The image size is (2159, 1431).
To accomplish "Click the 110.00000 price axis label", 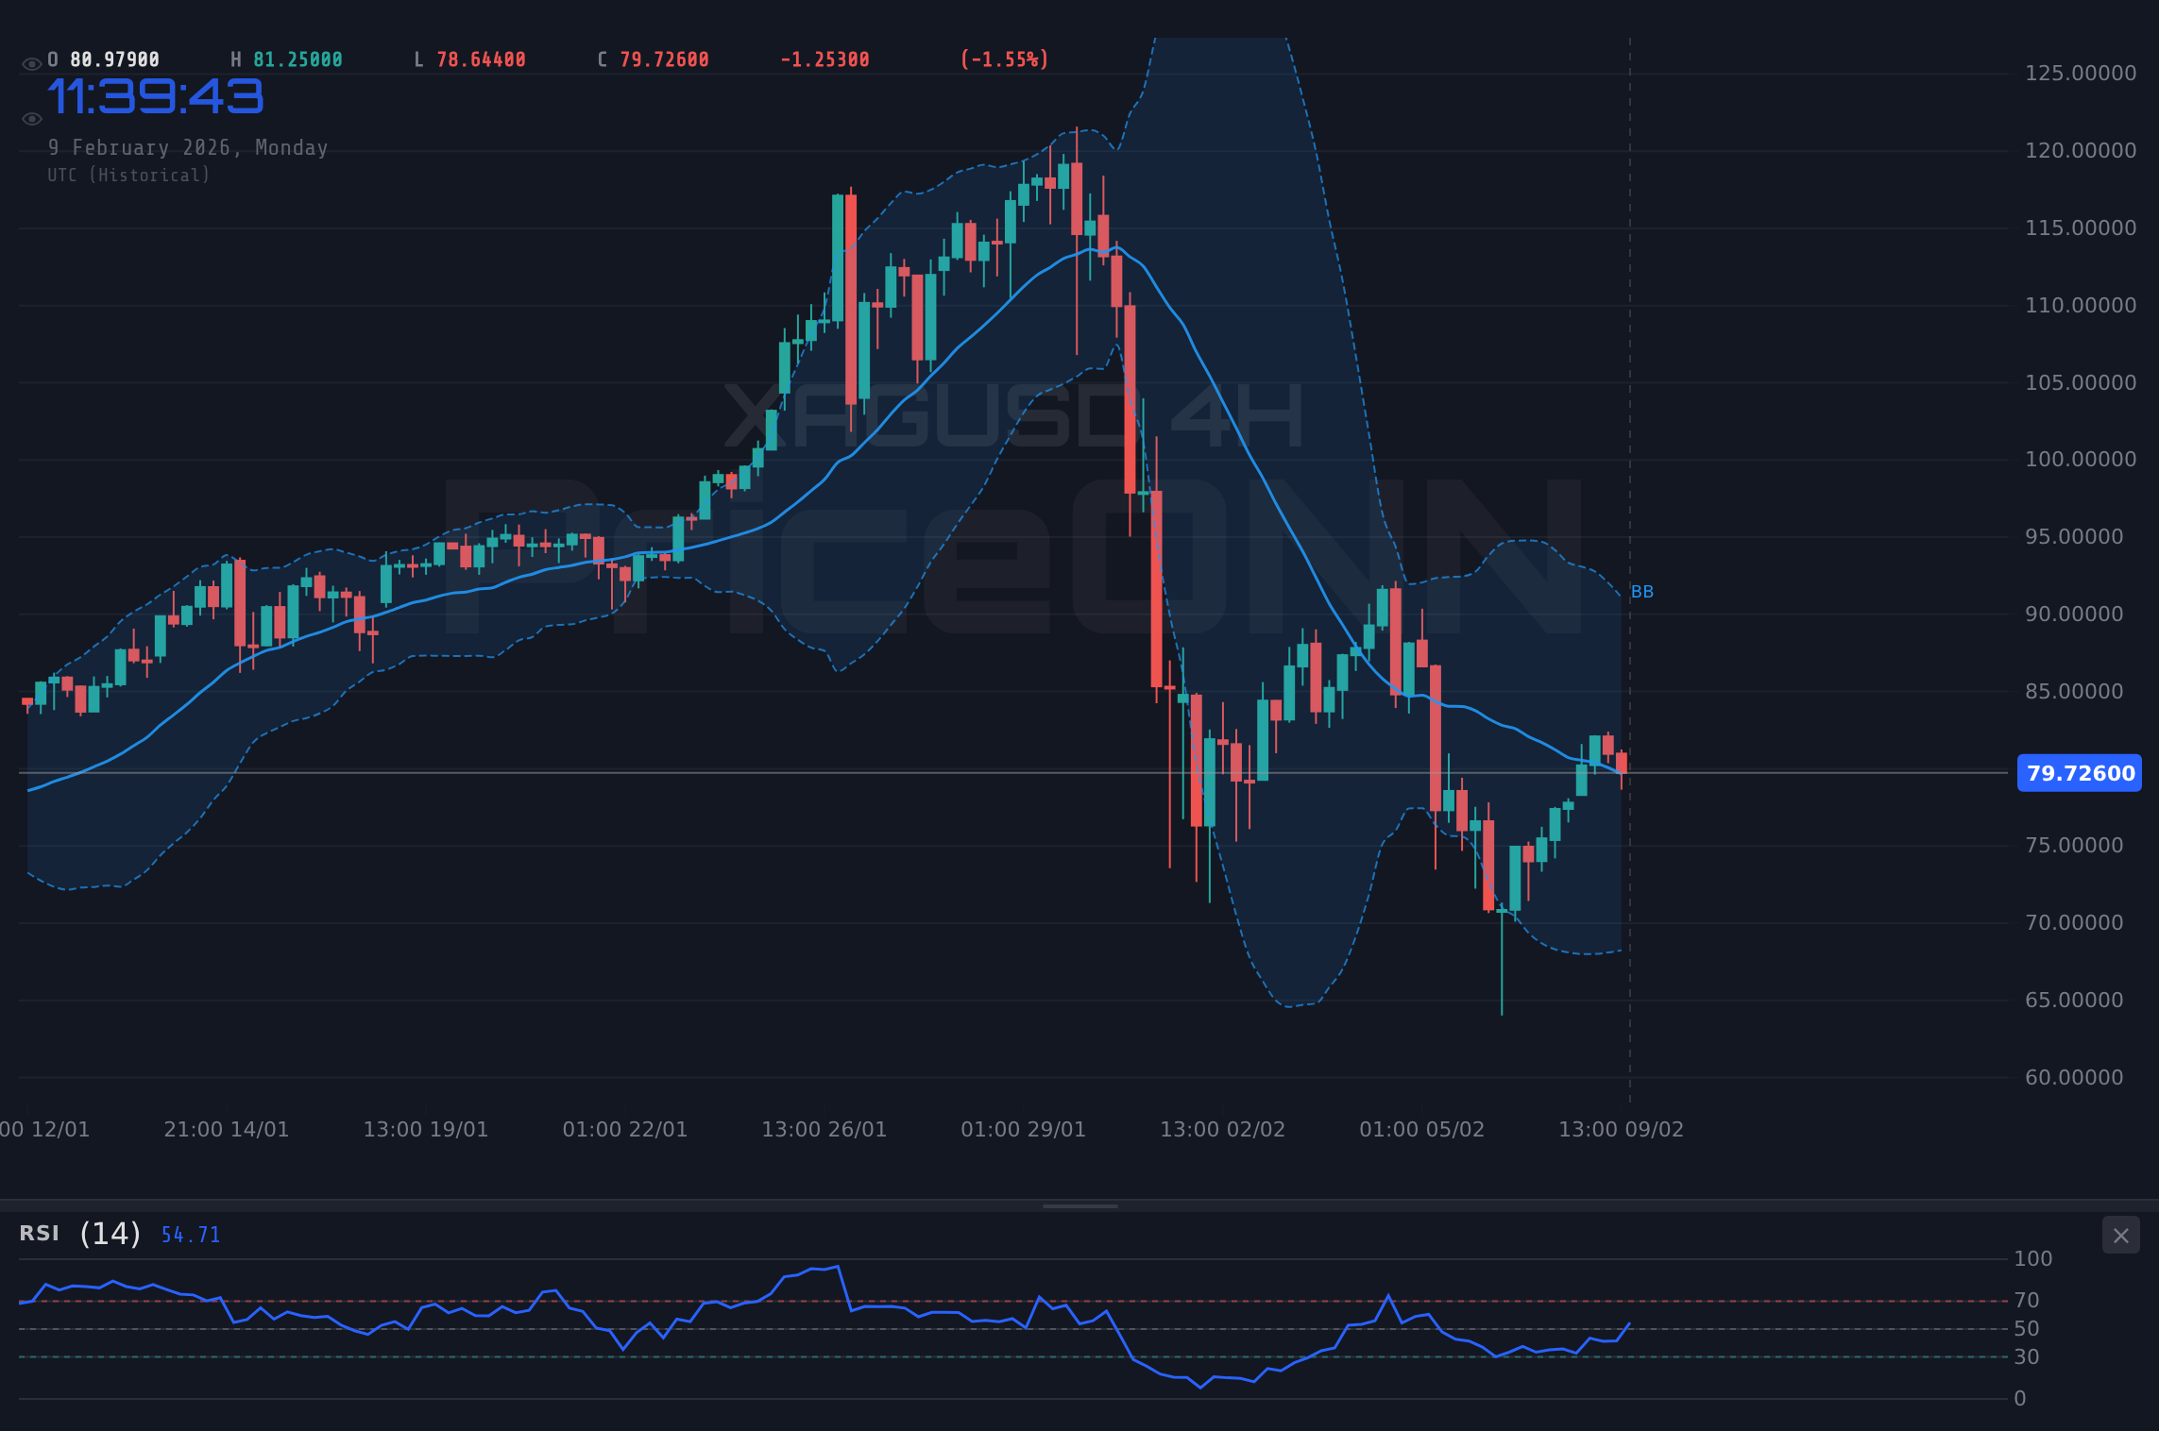I will tap(2081, 306).
